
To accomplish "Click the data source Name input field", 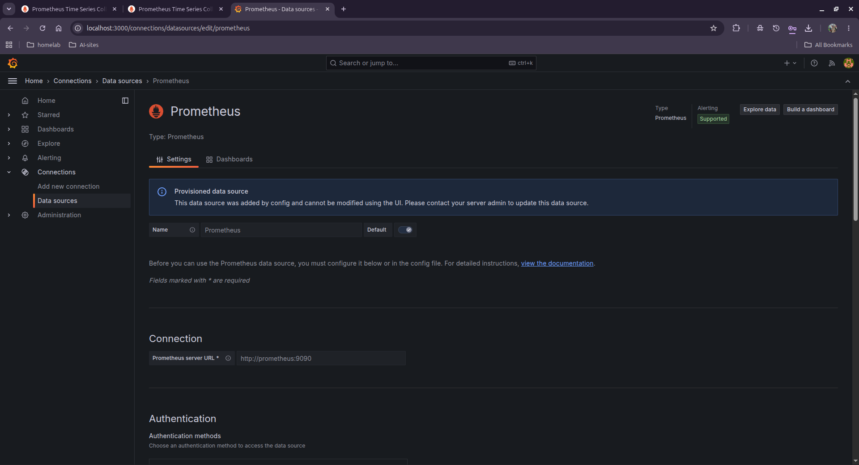I will [x=281, y=230].
